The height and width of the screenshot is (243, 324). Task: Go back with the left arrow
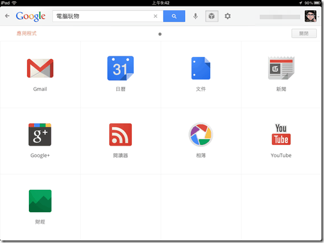pos(7,16)
